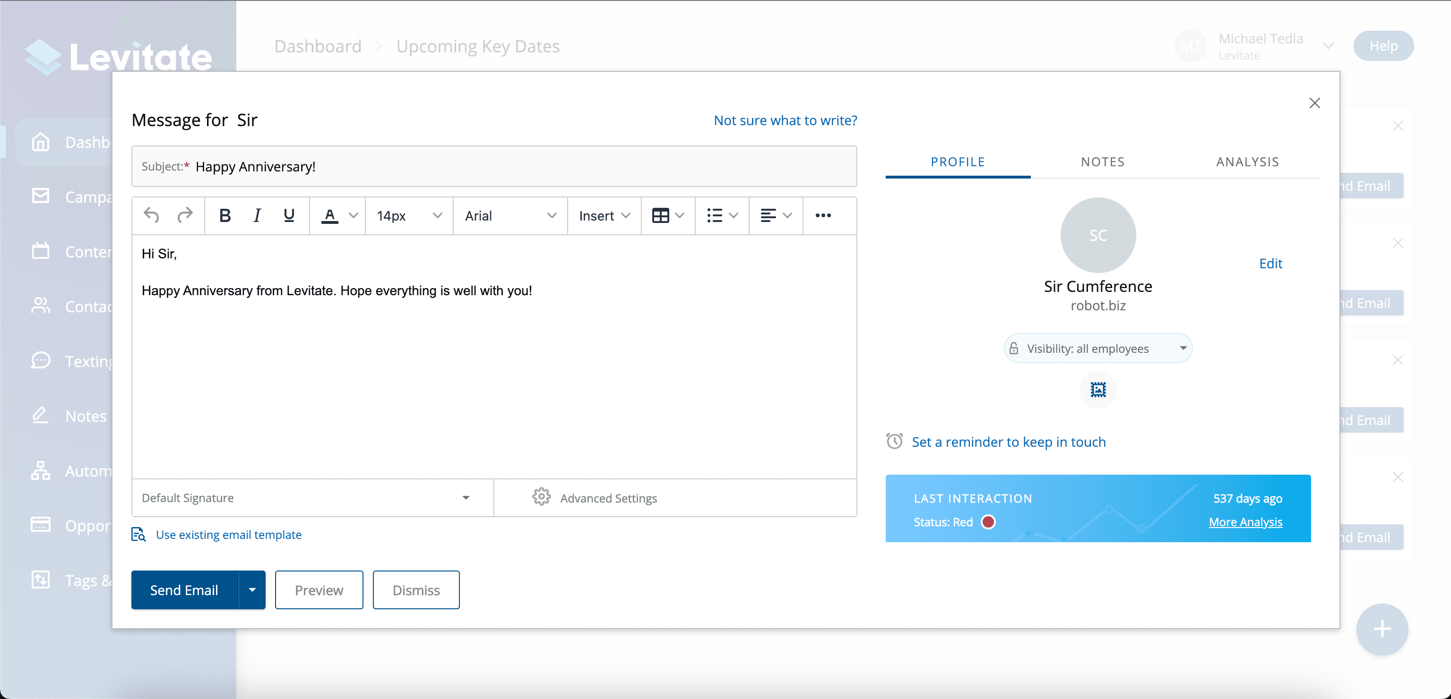Click the Preview button
This screenshot has width=1451, height=699.
point(319,590)
